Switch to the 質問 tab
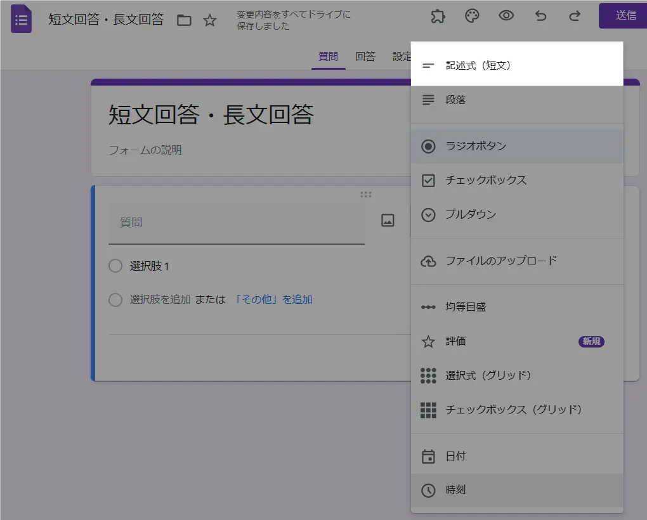The height and width of the screenshot is (520, 647). 328,56
